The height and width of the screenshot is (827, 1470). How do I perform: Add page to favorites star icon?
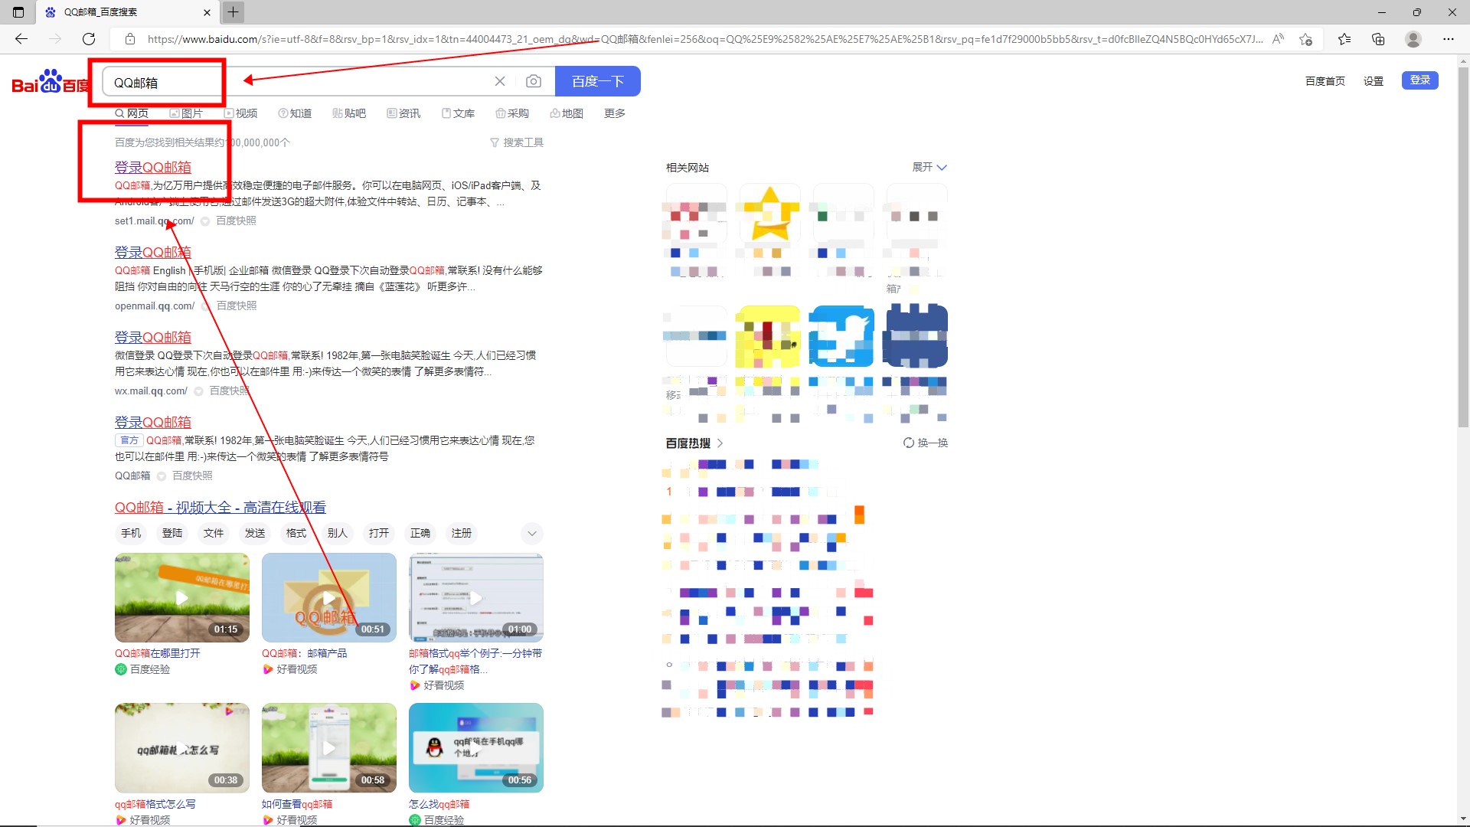(x=1305, y=39)
